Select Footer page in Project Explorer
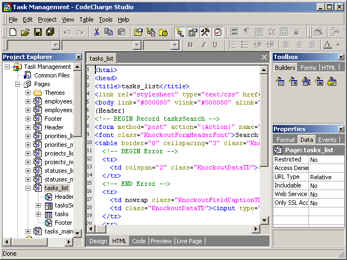The height and width of the screenshot is (260, 347). 53,119
